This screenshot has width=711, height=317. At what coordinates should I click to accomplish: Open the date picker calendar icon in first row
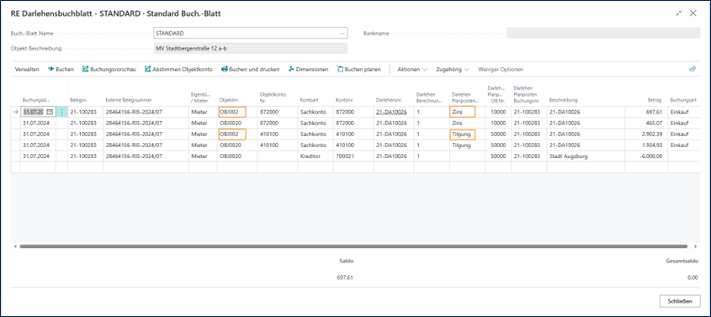click(50, 112)
